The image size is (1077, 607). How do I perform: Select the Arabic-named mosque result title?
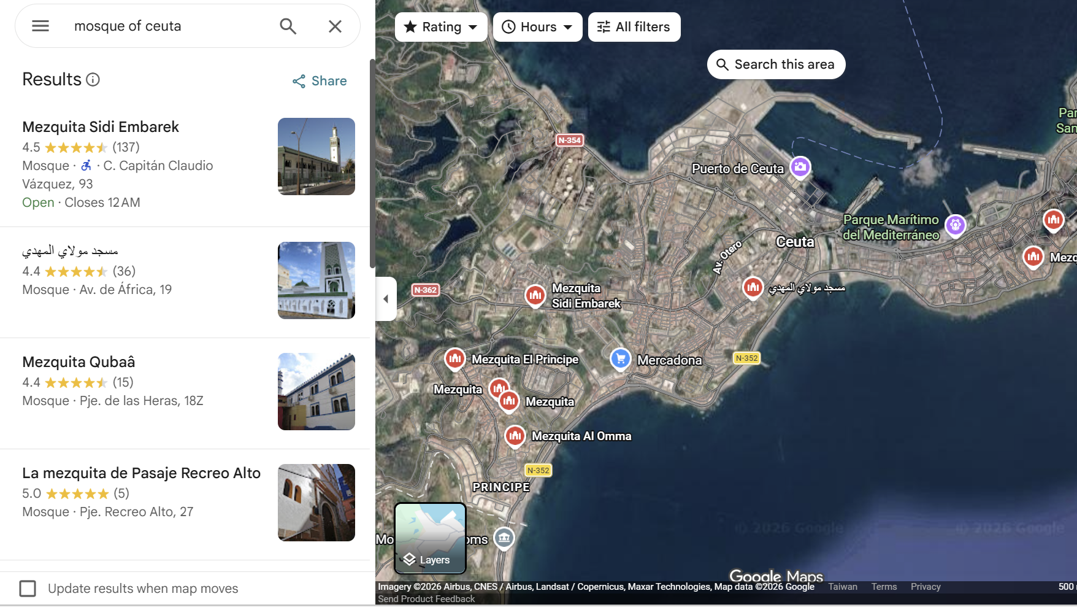[x=70, y=250]
